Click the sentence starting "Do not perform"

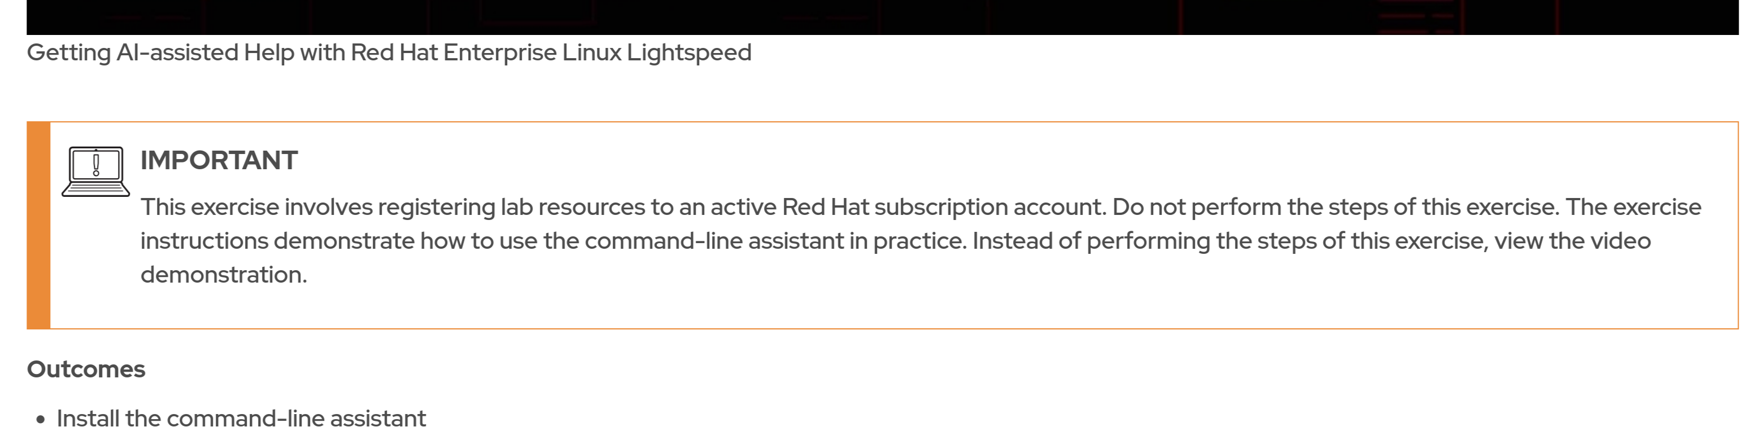(1336, 207)
